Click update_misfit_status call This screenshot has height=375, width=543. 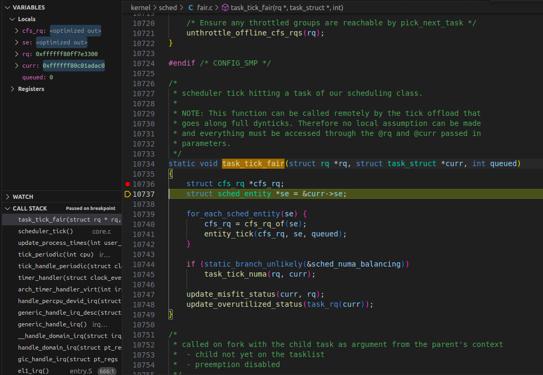[x=230, y=294]
